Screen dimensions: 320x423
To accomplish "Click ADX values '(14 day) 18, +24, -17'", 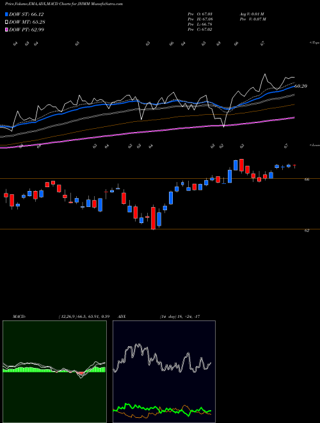I will pos(180,317).
